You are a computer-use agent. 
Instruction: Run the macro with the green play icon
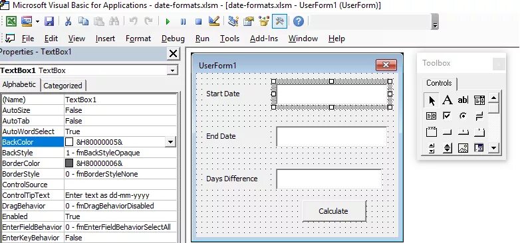click(168, 21)
